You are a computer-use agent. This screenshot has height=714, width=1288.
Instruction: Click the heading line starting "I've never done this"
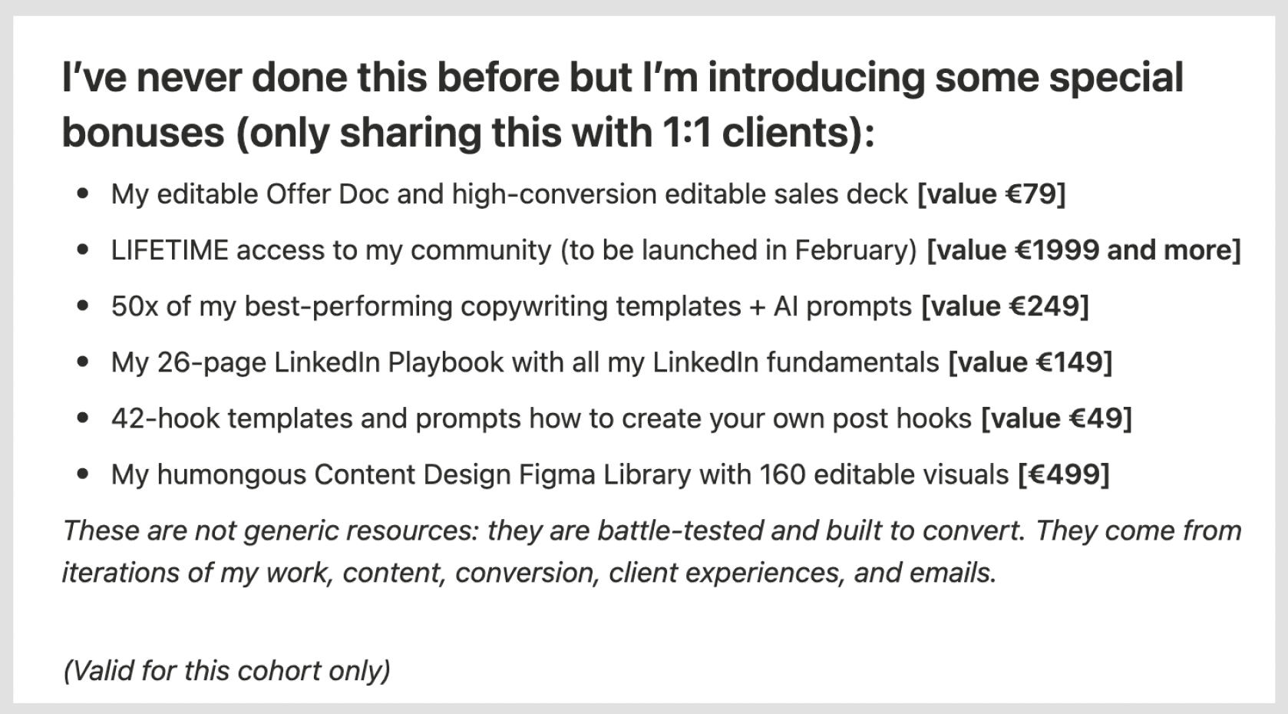pos(622,78)
